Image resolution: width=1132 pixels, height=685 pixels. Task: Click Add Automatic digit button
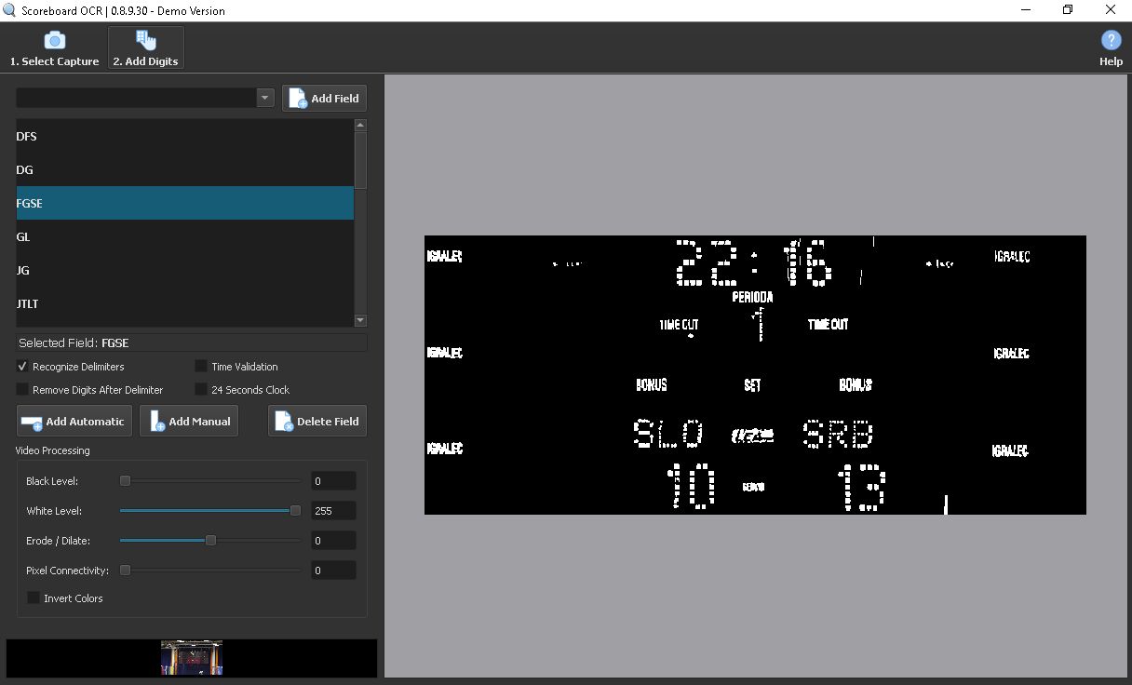coord(74,422)
